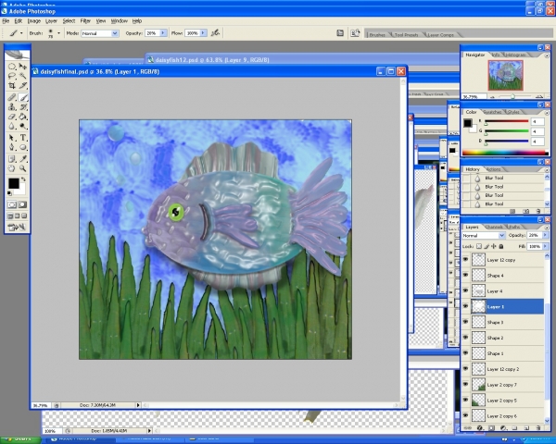Select the Notes tool
Image resolution: width=556 pixels, height=444 pixels.
[x=12, y=159]
